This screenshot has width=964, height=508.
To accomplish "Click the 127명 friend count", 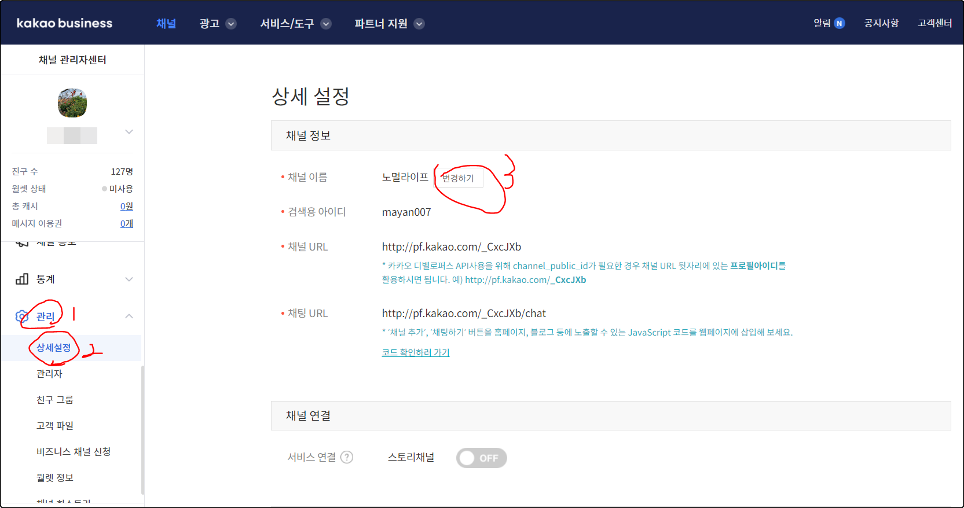I will (122, 171).
